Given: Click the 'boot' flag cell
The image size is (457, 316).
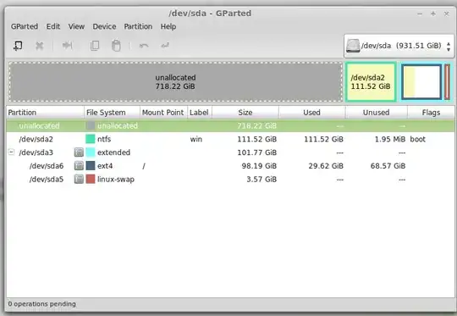Looking at the screenshot, I should pos(418,139).
